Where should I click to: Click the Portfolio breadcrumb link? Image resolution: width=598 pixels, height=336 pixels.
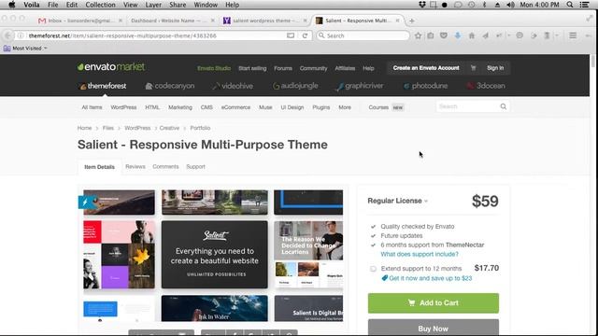click(200, 128)
